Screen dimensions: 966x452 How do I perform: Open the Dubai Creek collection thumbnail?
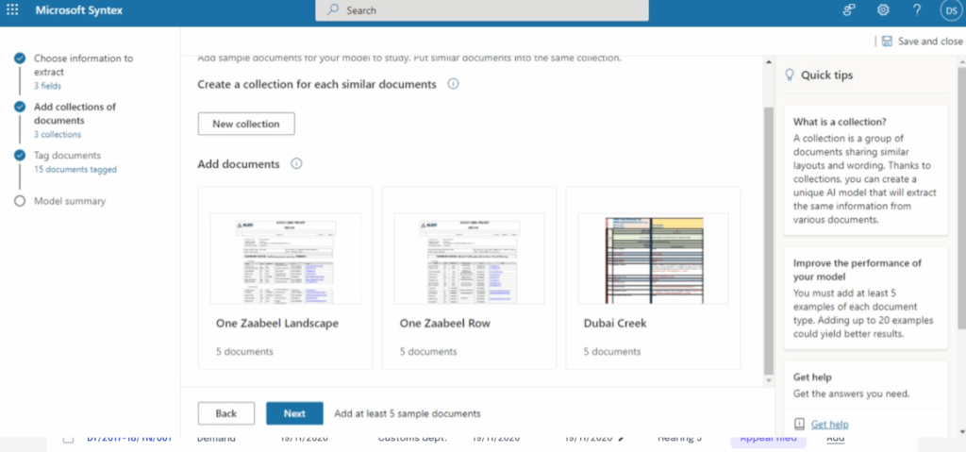click(653, 259)
